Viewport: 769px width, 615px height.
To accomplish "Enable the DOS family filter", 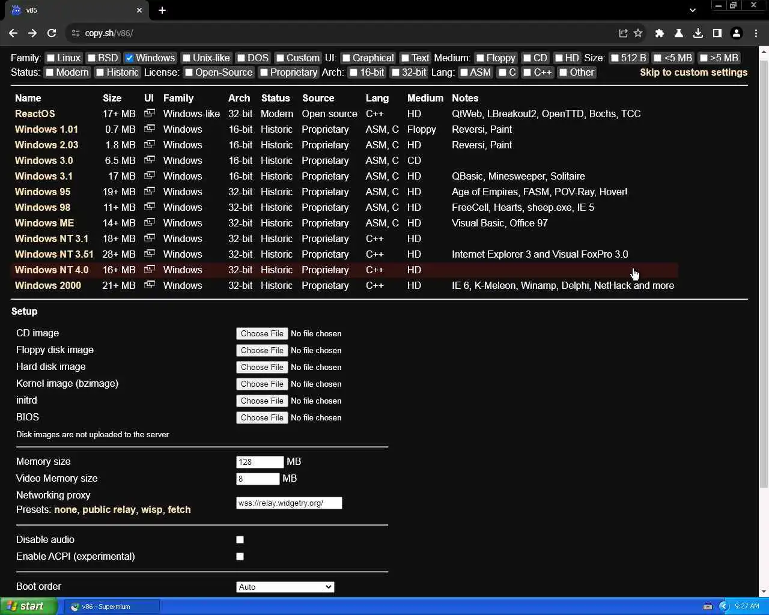I will [x=241, y=58].
